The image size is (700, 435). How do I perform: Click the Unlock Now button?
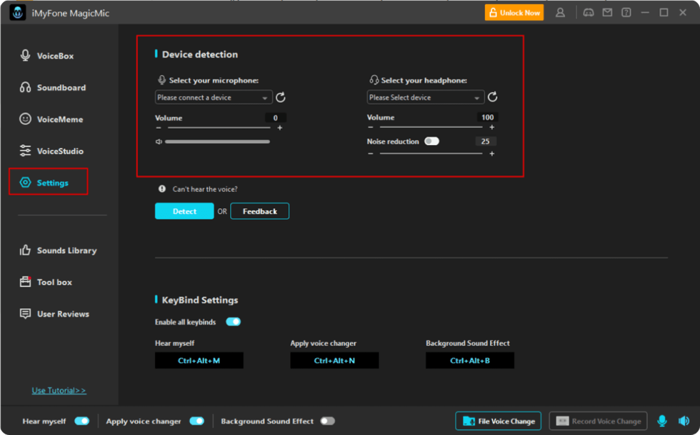[514, 13]
